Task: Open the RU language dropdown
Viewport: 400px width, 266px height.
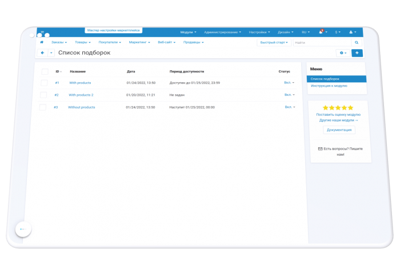Action: (306, 32)
